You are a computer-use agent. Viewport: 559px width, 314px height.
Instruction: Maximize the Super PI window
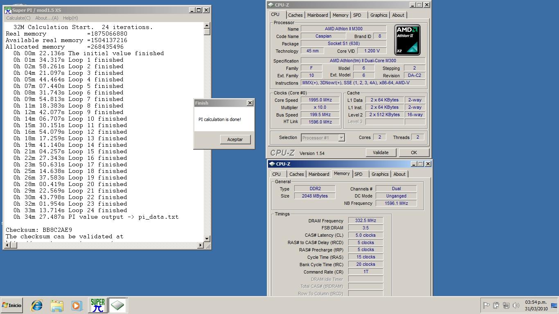199,10
